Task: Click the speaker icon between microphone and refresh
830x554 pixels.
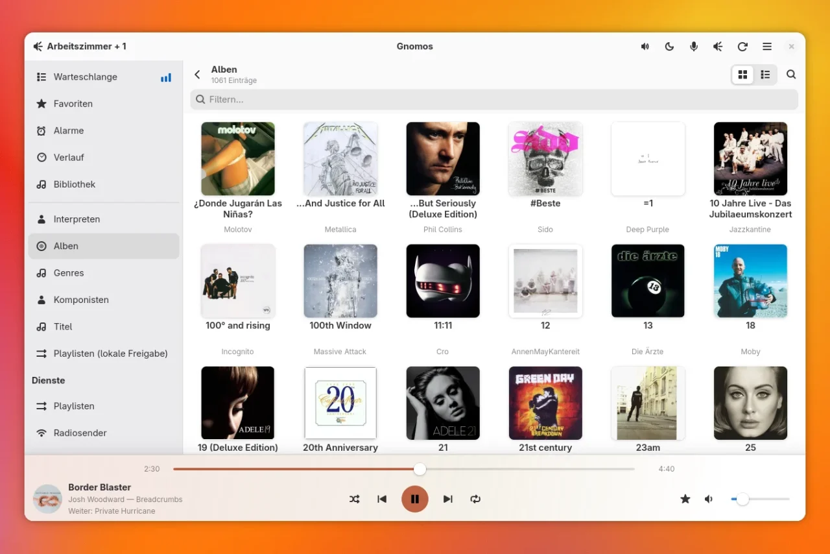Action: tap(718, 47)
